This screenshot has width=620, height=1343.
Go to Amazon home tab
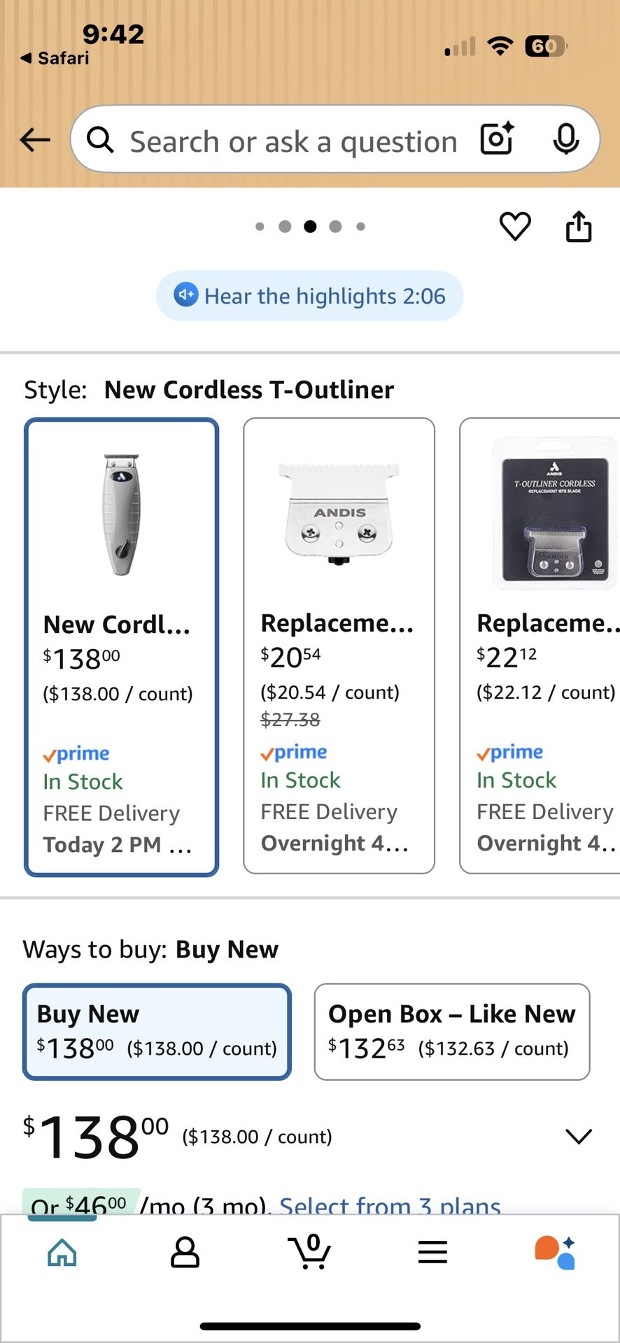coord(62,1251)
